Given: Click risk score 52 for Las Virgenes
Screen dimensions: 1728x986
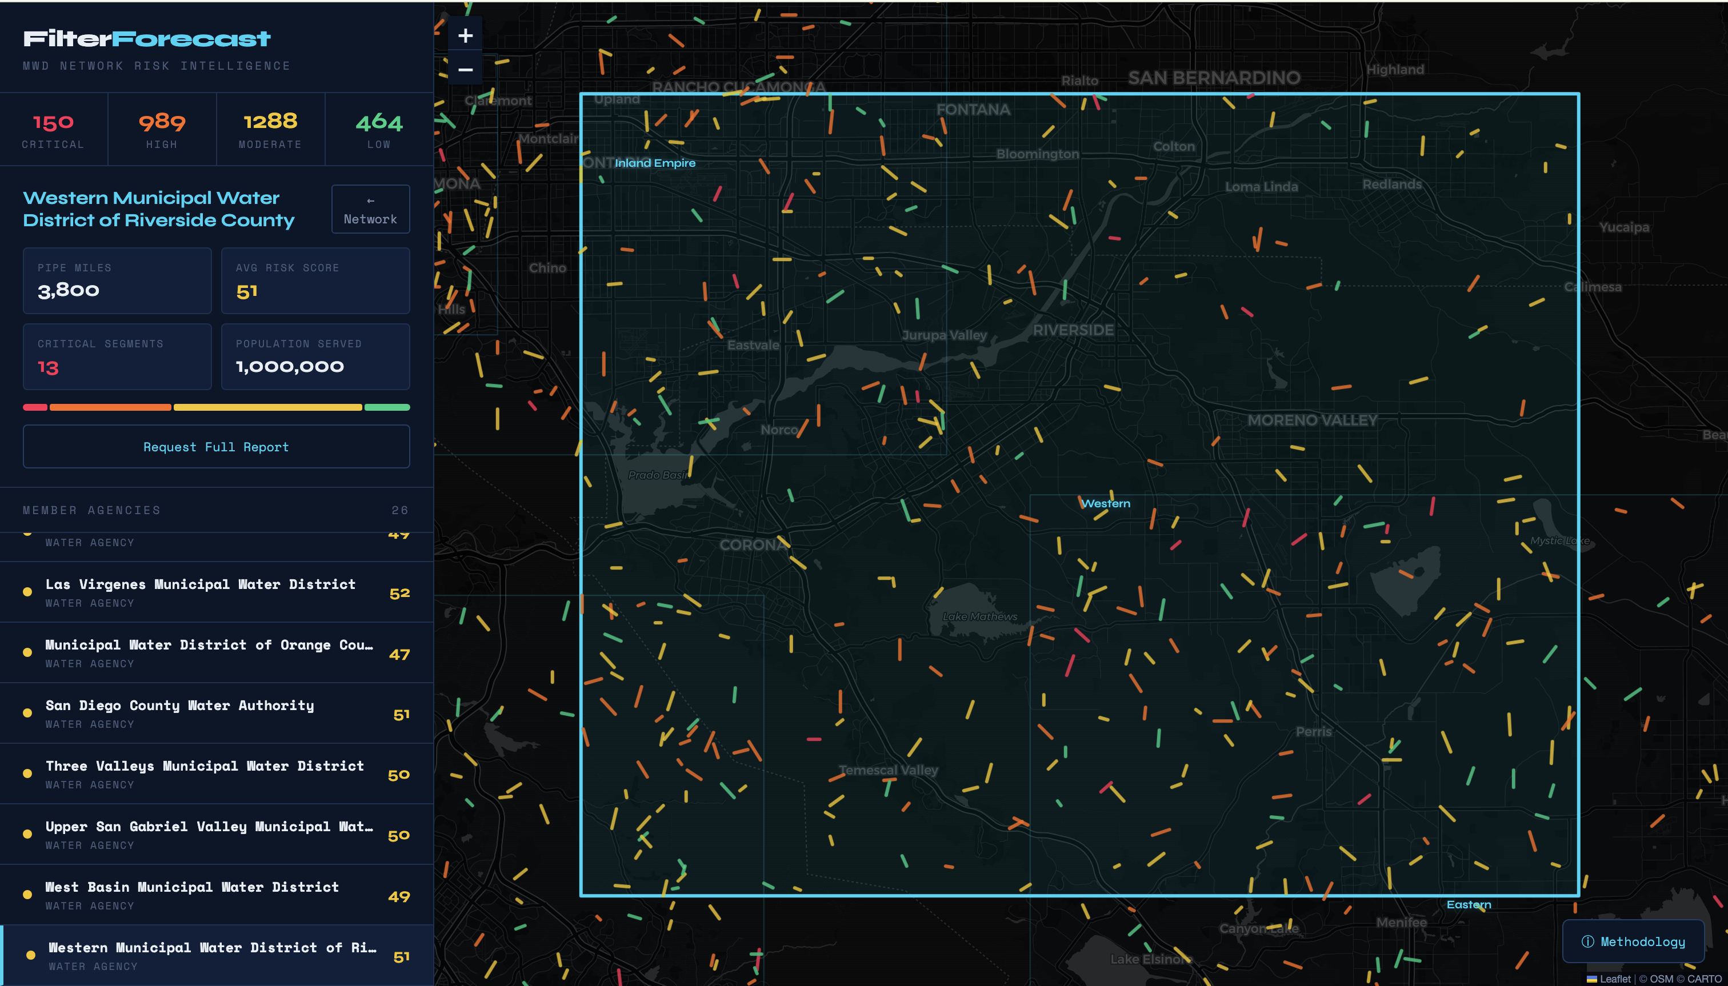Looking at the screenshot, I should point(399,593).
